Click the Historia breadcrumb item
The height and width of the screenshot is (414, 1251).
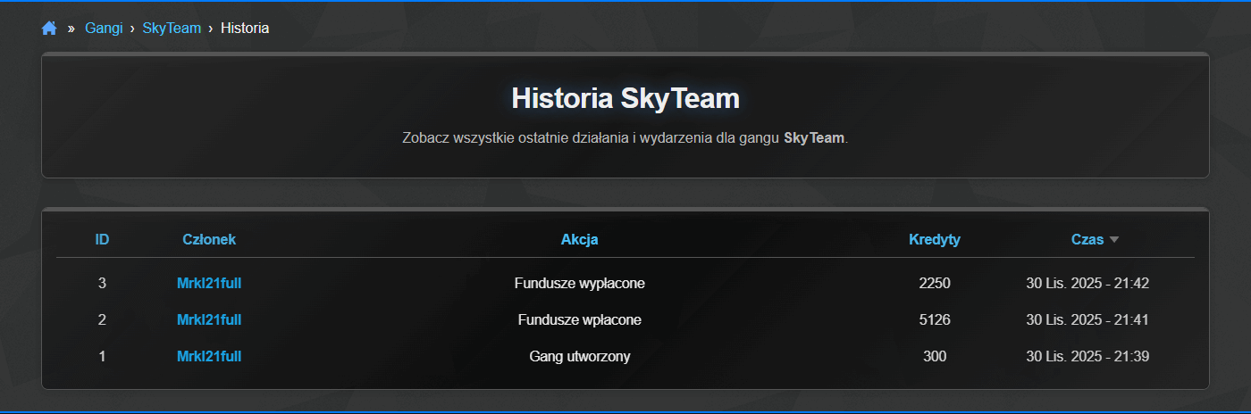click(x=245, y=29)
